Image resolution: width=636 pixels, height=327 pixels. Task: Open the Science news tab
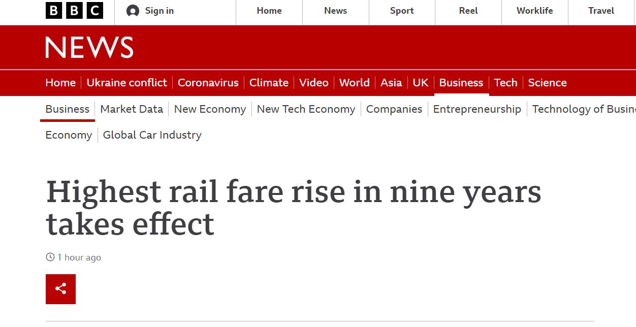[547, 83]
